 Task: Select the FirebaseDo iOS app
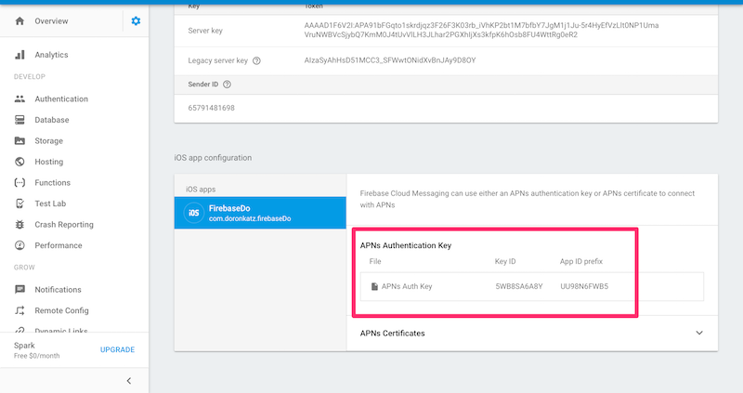pos(260,213)
